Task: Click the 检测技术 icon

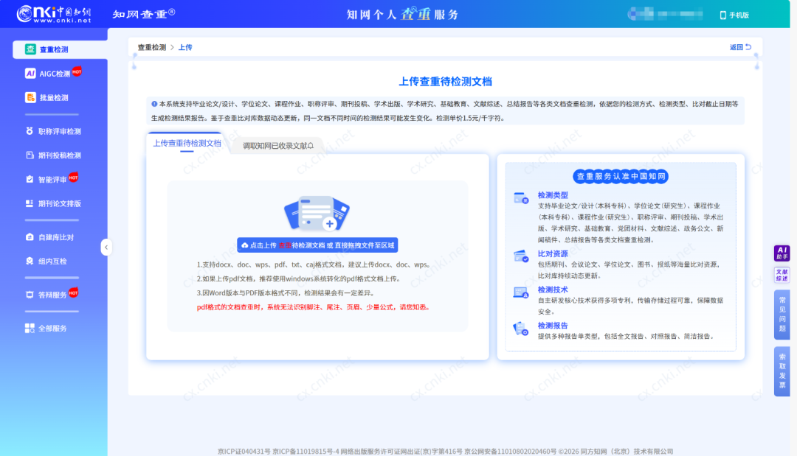Action: 521,292
